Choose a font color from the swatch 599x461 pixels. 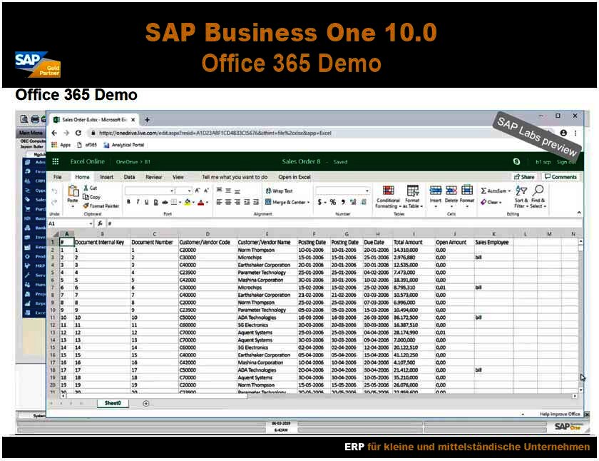pos(200,202)
